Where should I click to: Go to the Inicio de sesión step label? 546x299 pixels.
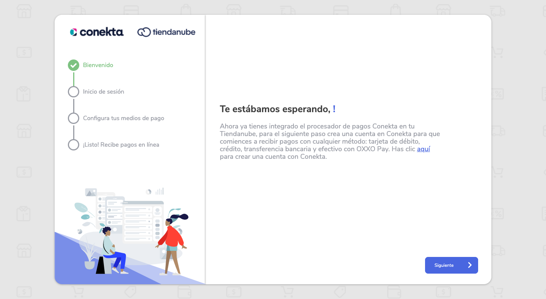pyautogui.click(x=104, y=92)
